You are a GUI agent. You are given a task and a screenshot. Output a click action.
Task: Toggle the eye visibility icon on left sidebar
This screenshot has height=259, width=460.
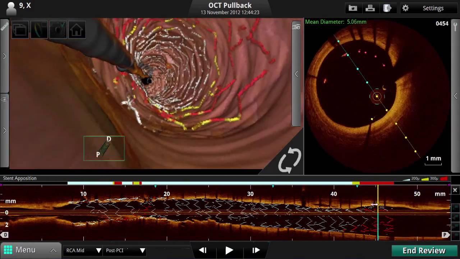(x=4, y=99)
